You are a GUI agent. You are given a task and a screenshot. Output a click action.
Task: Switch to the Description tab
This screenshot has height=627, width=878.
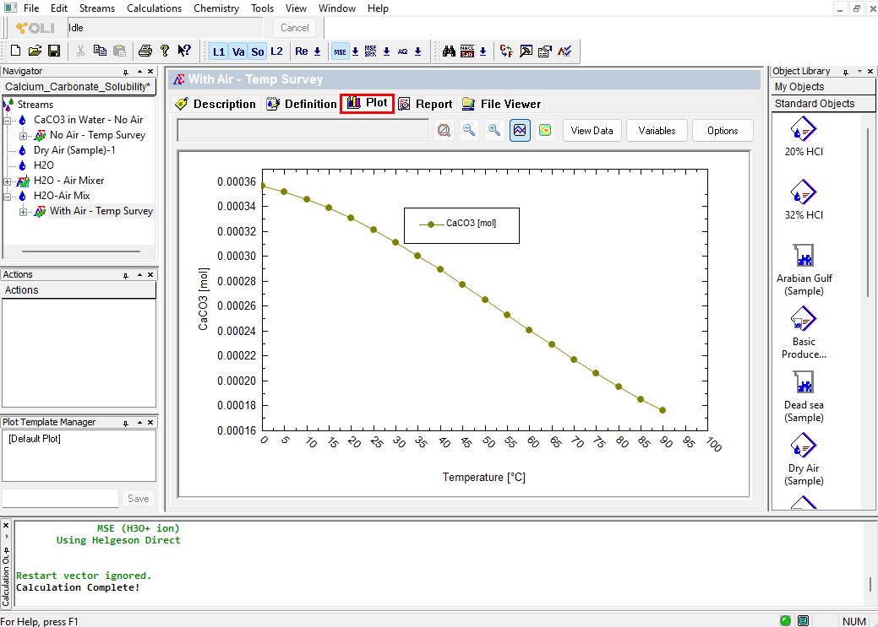(215, 104)
